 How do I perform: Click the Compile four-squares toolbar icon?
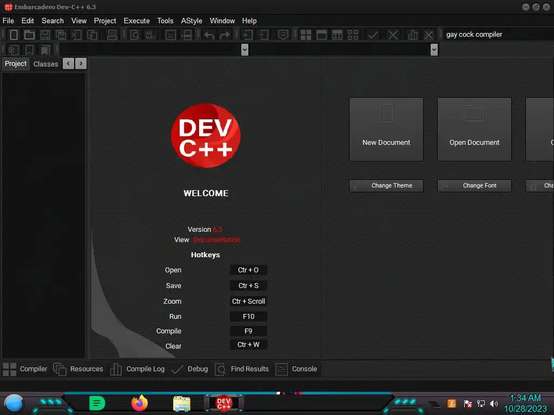pos(306,35)
